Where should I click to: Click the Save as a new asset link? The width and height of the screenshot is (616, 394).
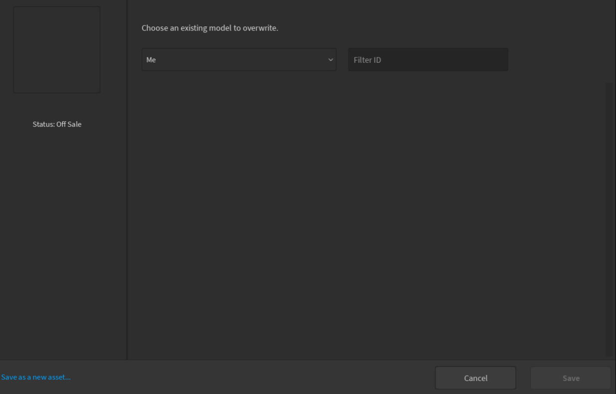(x=35, y=377)
